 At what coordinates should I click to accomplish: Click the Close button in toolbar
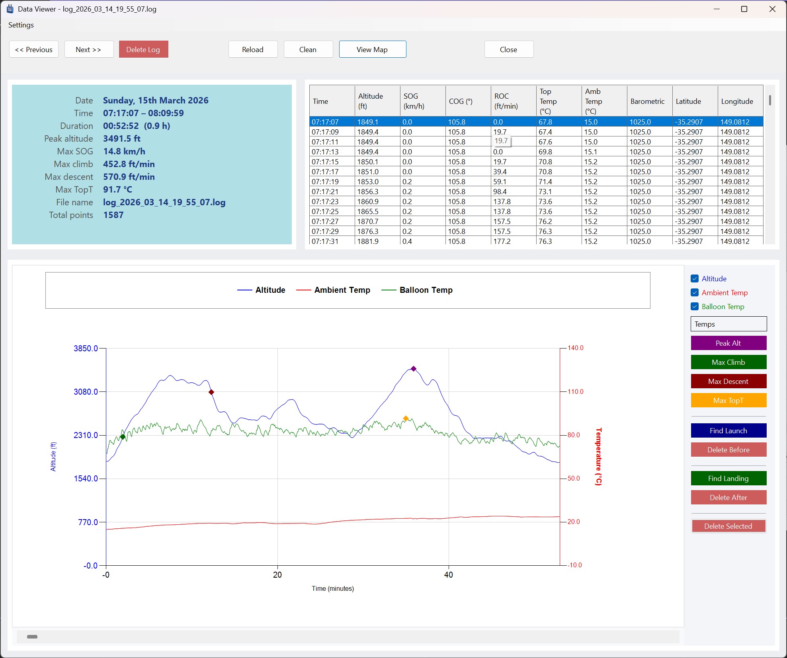pos(509,49)
